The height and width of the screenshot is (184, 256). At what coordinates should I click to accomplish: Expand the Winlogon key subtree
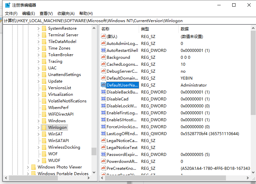(38, 128)
